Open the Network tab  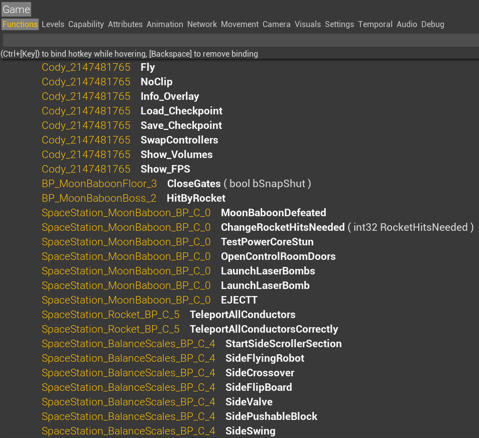click(202, 24)
